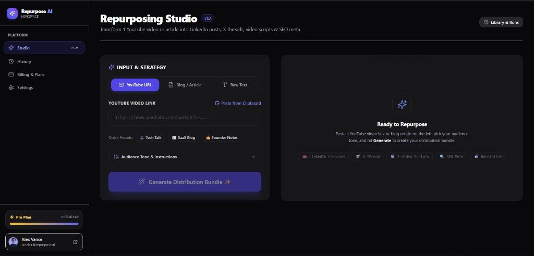Open the Alex Vance profile card
Image resolution: width=534 pixels, height=256 pixels.
[44, 242]
